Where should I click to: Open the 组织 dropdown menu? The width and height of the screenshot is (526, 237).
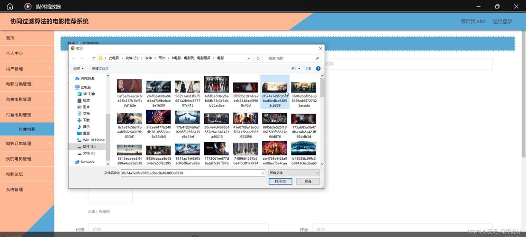click(78, 68)
